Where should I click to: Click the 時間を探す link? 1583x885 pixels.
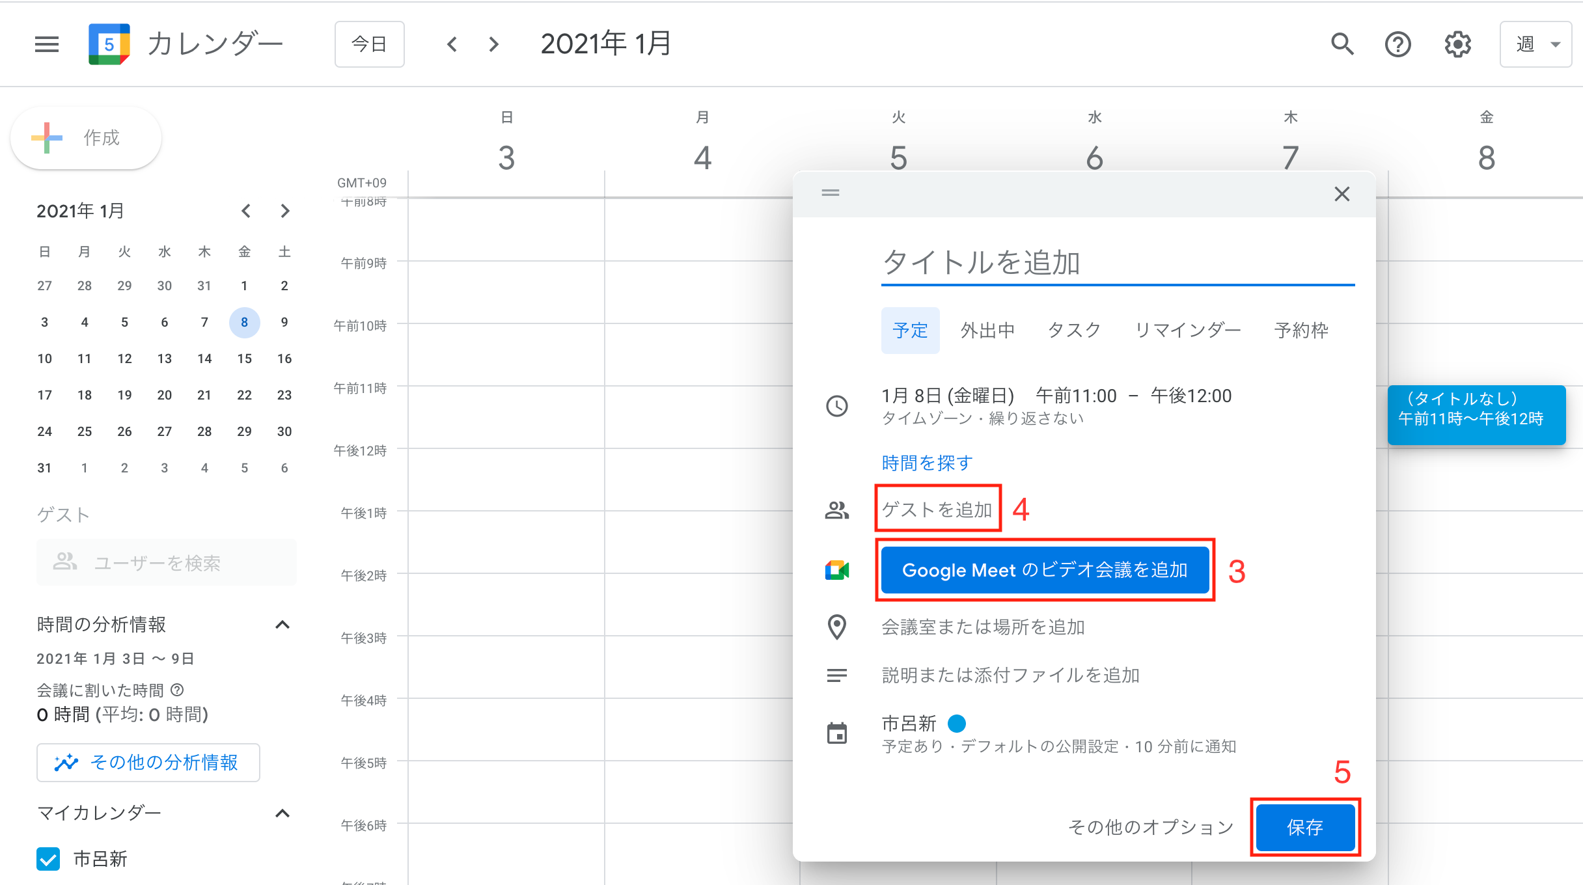coord(927,463)
